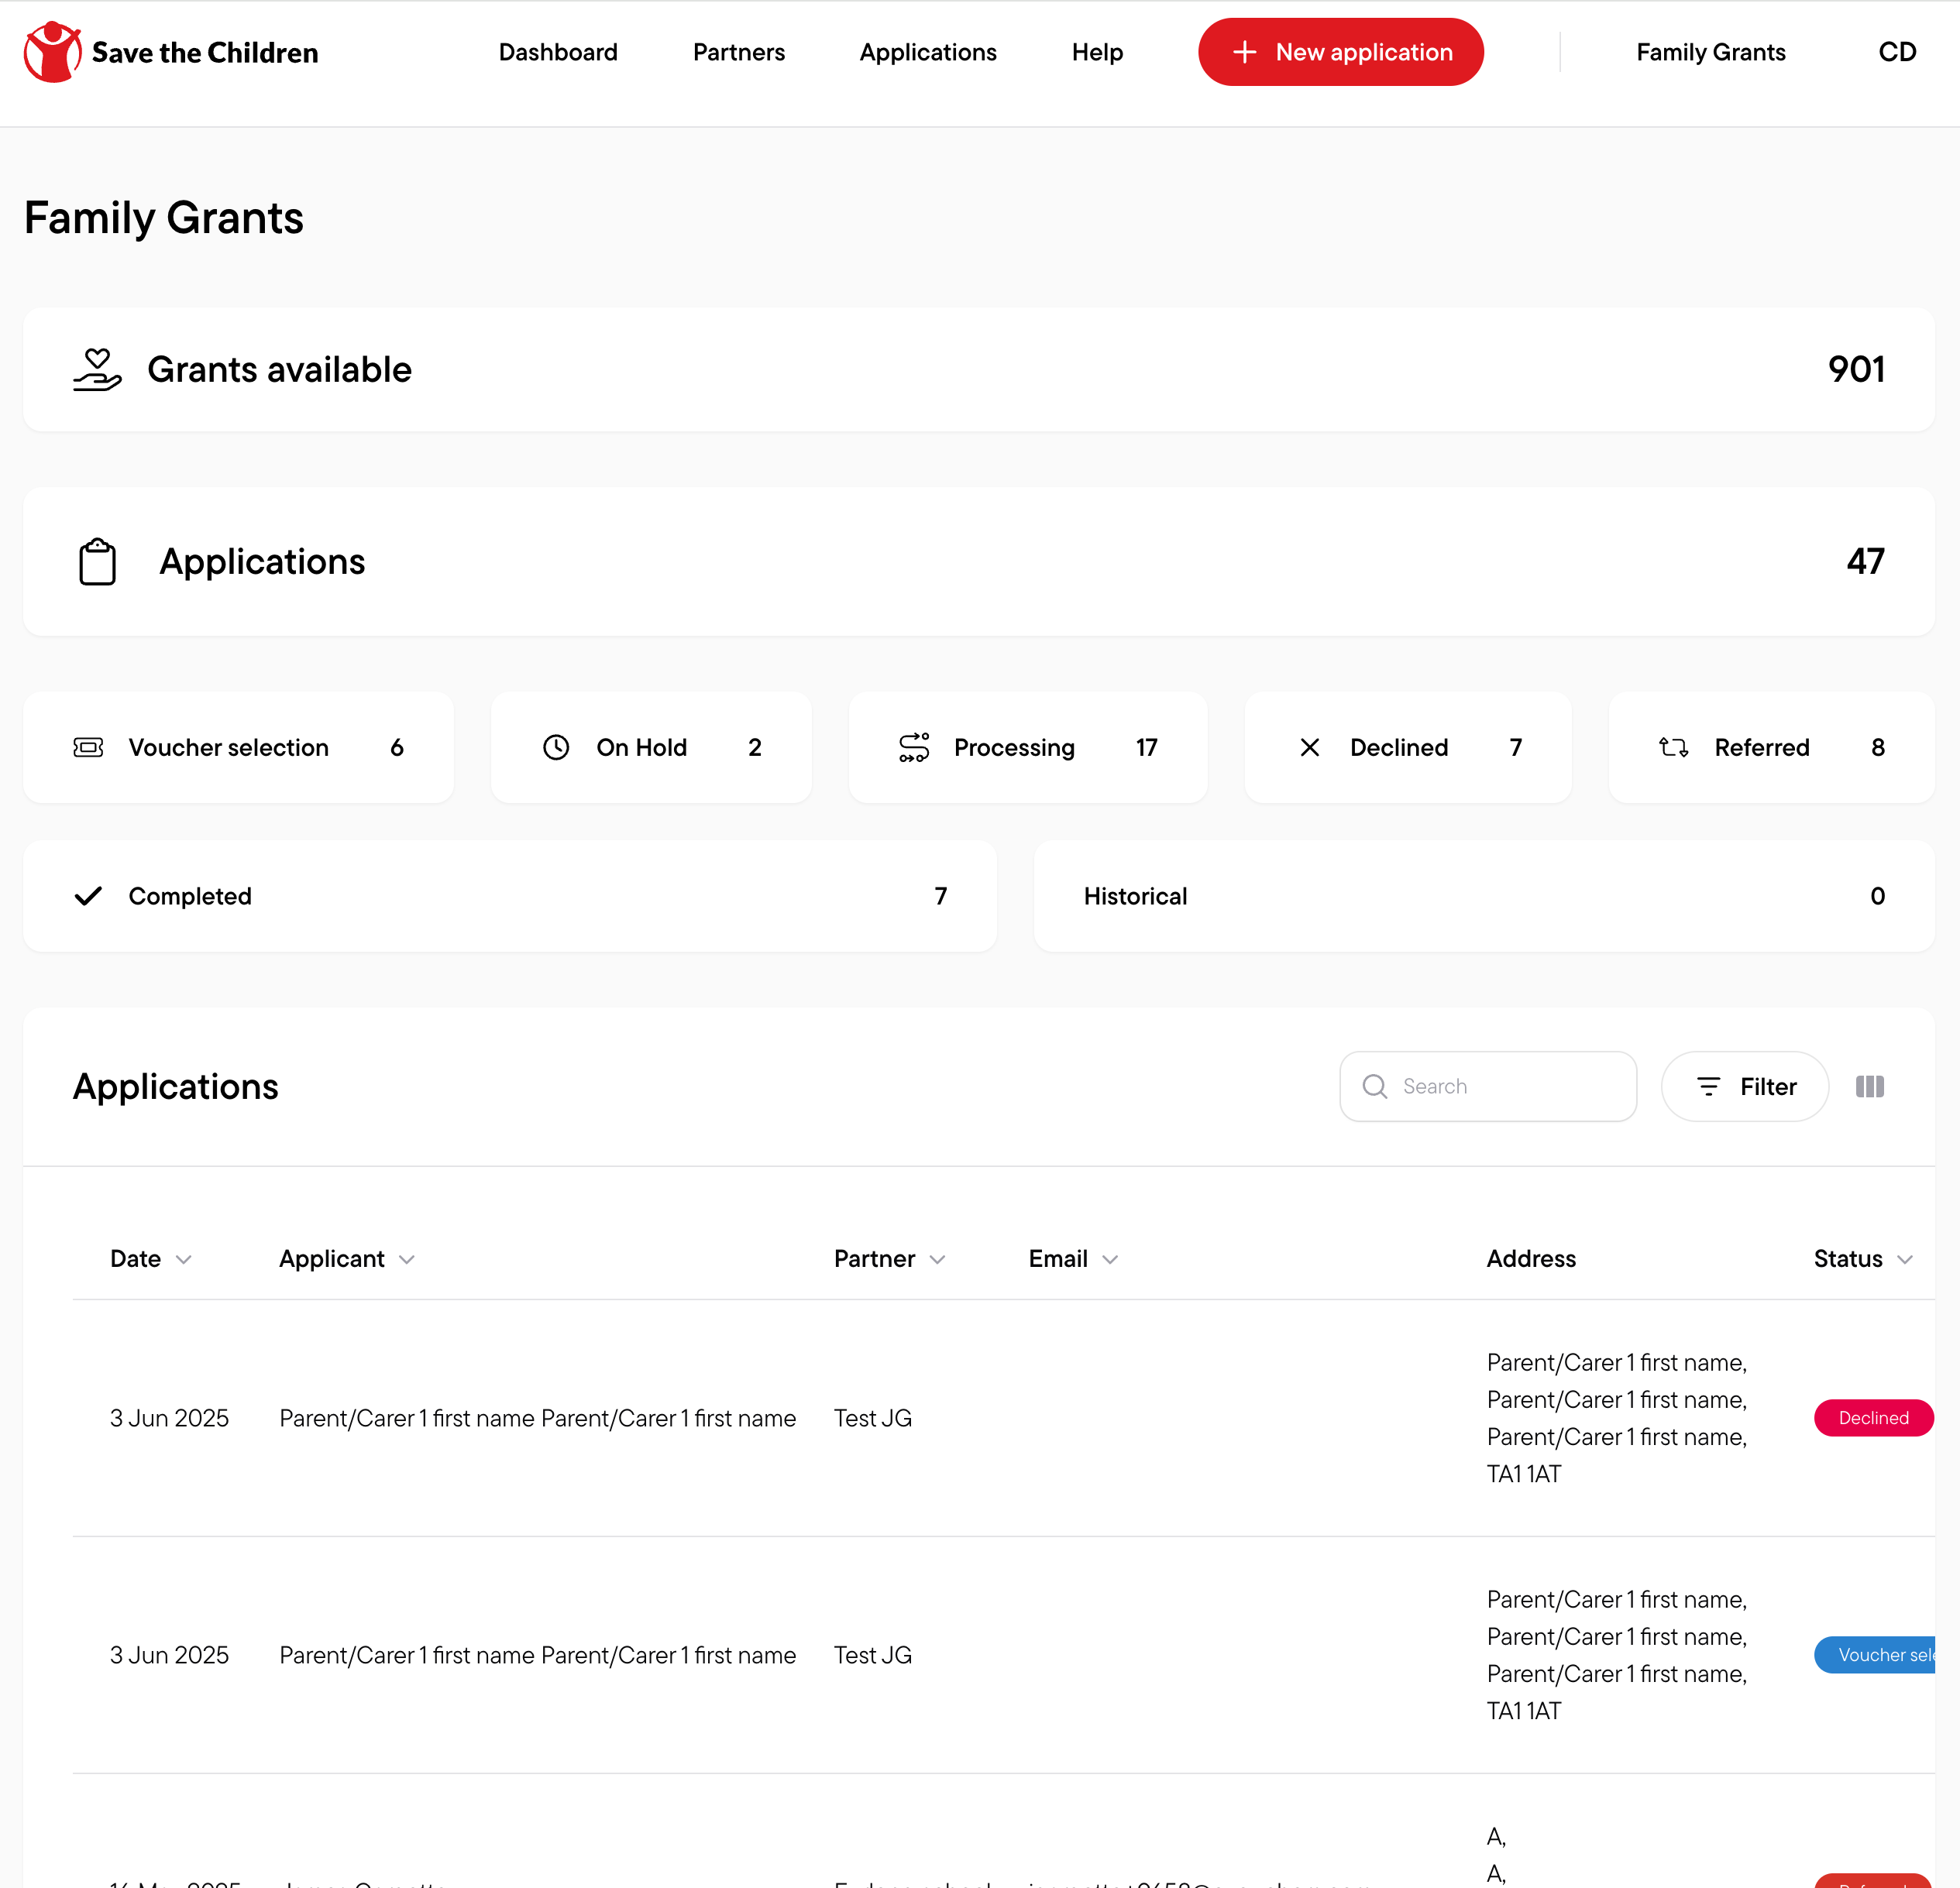Screen dimensions: 1960x1888
Task: Open the column layout view icon
Action: point(1870,1086)
